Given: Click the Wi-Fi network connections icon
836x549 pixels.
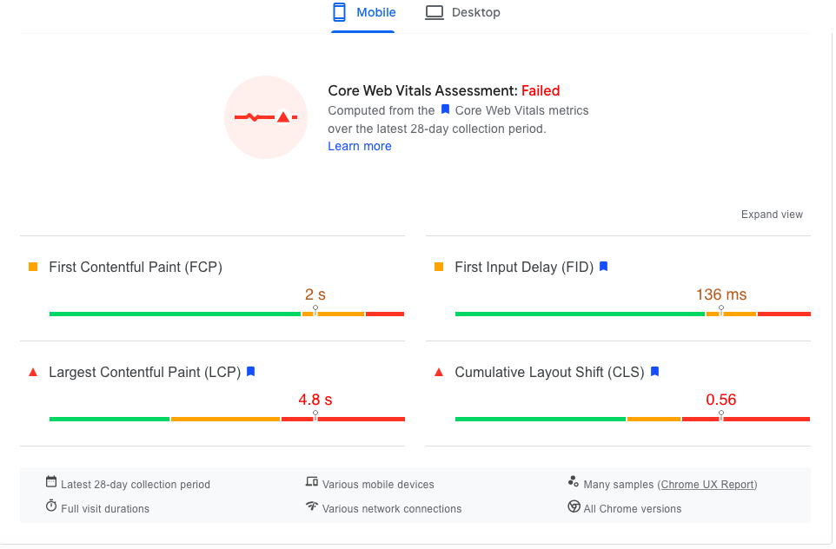Looking at the screenshot, I should point(312,506).
